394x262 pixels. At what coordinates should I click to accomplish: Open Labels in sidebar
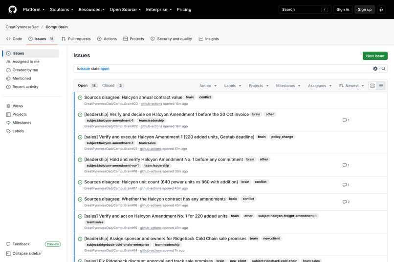click(x=31, y=131)
